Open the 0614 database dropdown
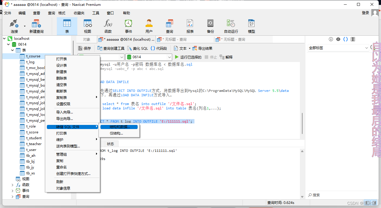The height and width of the screenshot is (208, 381). point(148,57)
